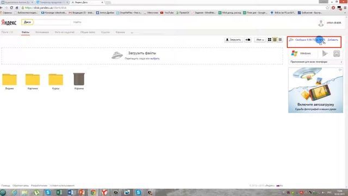Click the Добавить space link

[x=333, y=40]
